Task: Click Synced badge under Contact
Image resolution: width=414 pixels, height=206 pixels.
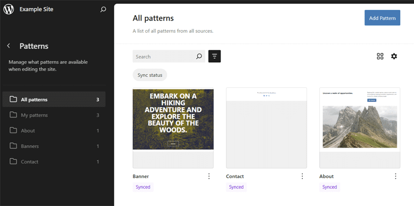Action: [236, 187]
